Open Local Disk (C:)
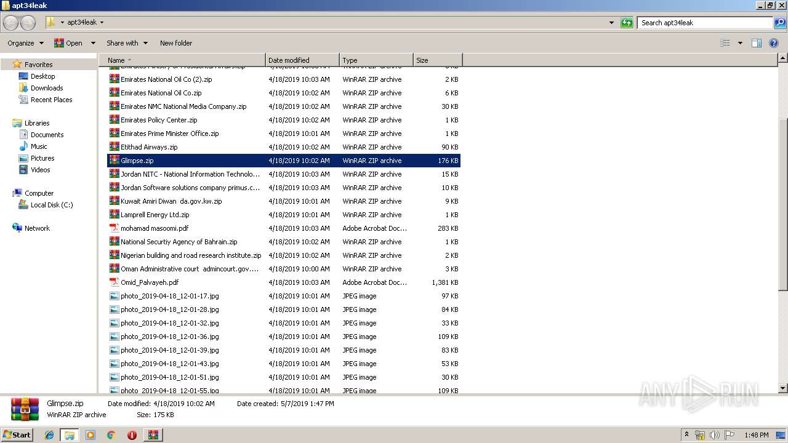This screenshot has height=443, width=788. click(x=52, y=205)
